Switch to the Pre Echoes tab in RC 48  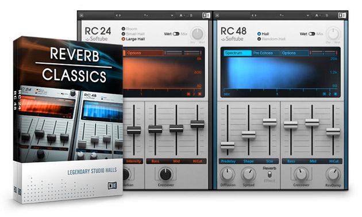[266, 53]
